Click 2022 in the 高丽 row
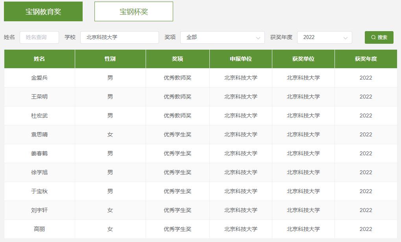 pyautogui.click(x=366, y=229)
